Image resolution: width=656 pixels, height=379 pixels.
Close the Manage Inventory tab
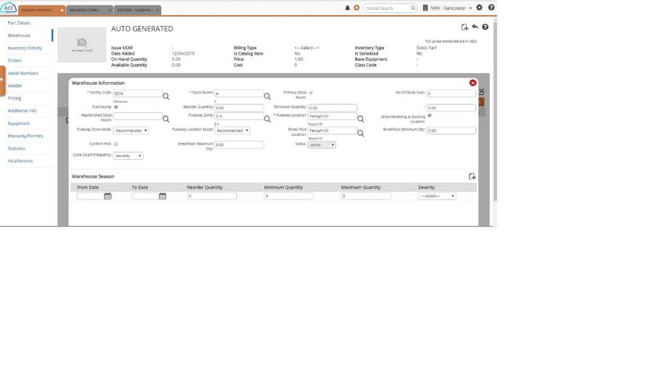(x=62, y=10)
